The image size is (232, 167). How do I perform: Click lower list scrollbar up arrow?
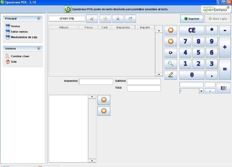click(92, 97)
